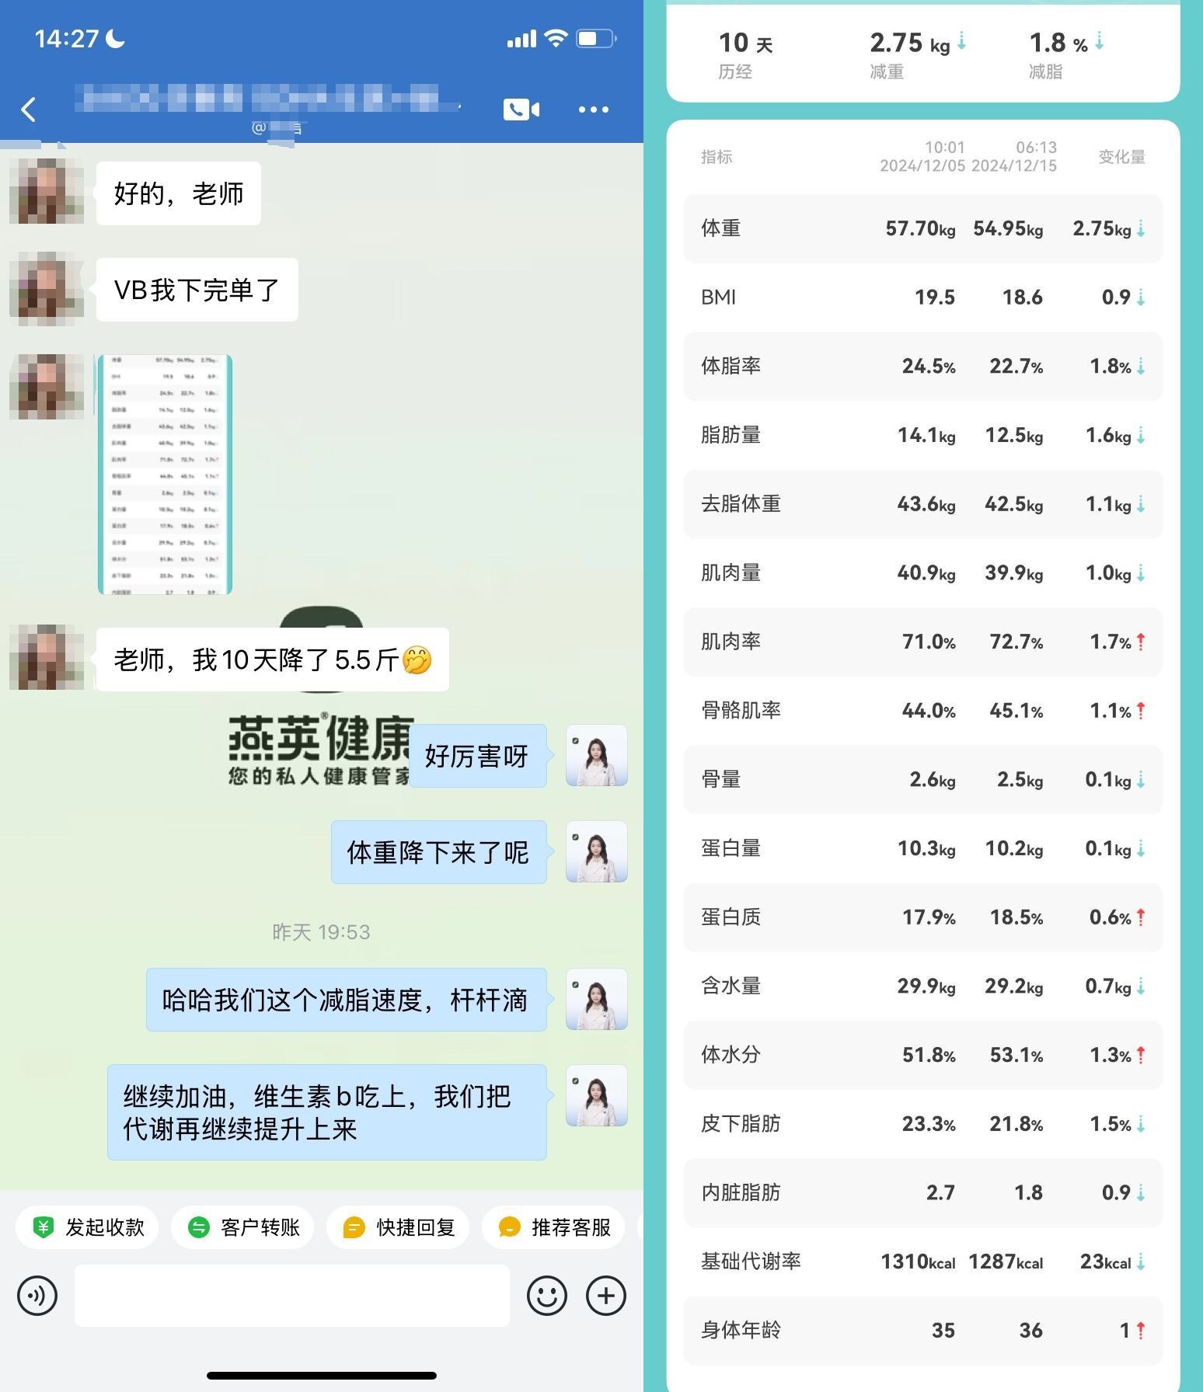Open the 蛋白质 row in report
1203x1392 pixels.
click(x=923, y=917)
